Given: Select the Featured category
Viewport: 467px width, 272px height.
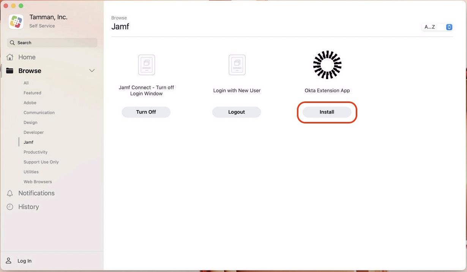Looking at the screenshot, I should [x=32, y=93].
